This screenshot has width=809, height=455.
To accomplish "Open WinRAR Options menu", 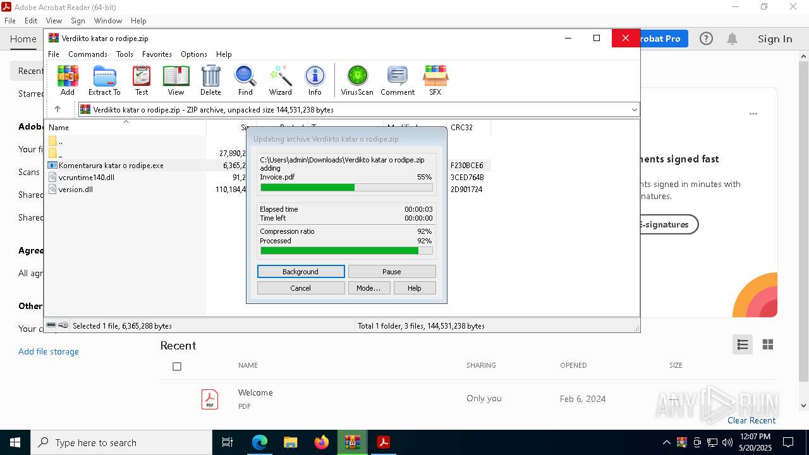I will click(x=194, y=54).
